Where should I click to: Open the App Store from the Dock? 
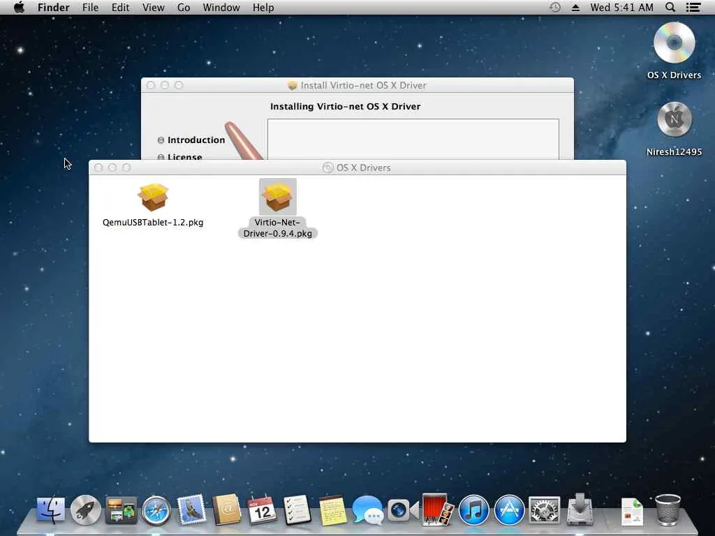pyautogui.click(x=509, y=509)
